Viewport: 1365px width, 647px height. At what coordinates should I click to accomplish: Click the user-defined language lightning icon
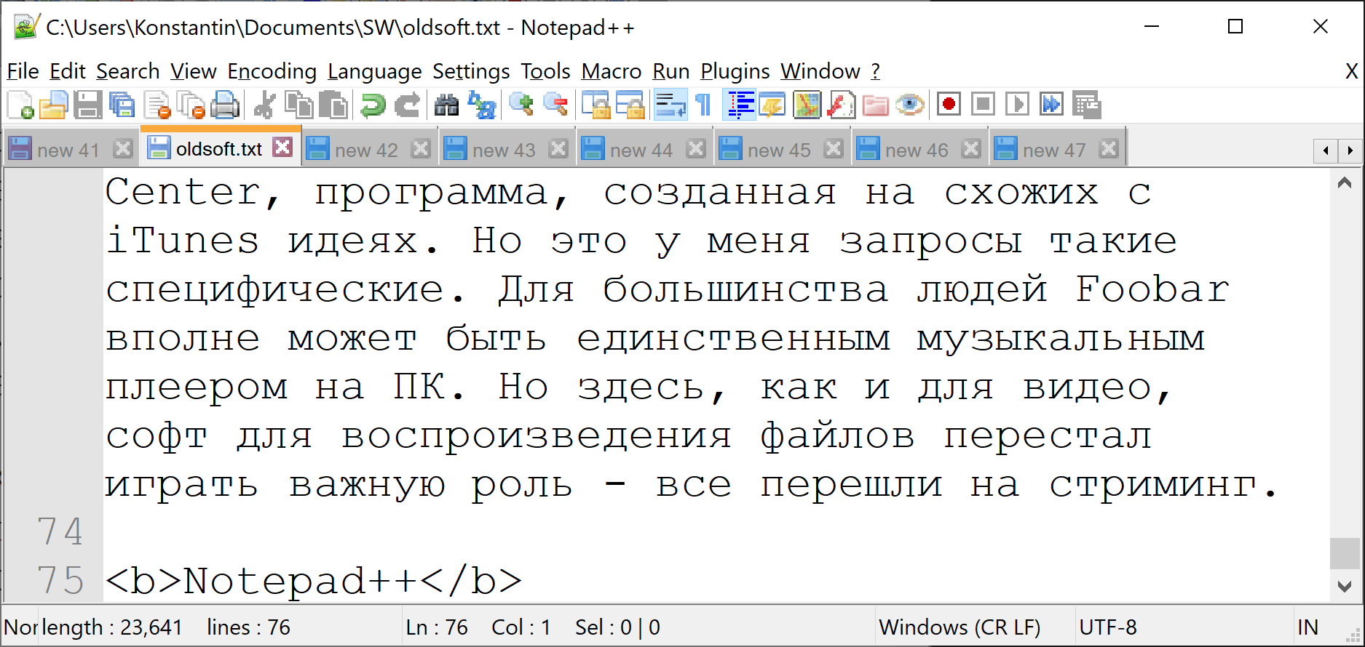(x=772, y=105)
